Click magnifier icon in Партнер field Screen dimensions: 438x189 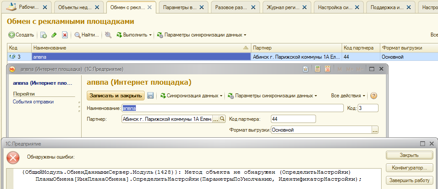tap(222, 119)
